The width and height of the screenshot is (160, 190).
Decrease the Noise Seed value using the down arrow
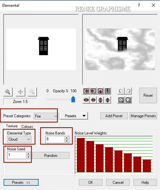click(28, 157)
